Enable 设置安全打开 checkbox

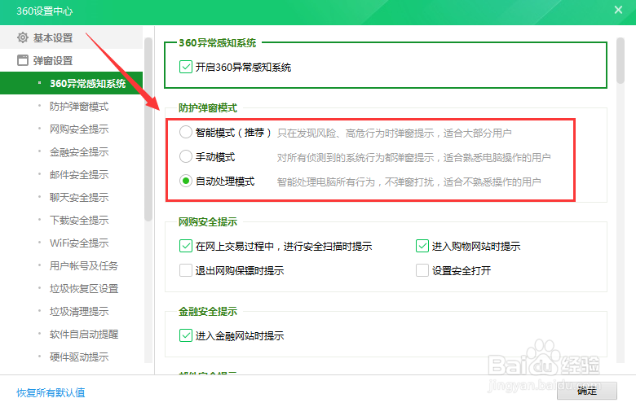(422, 270)
